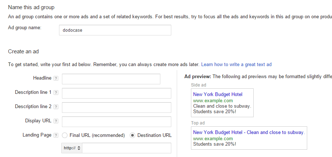Viewport: 332px width, 157px height.
Task: Click the help icon next to Display URL
Action: [x=56, y=121]
